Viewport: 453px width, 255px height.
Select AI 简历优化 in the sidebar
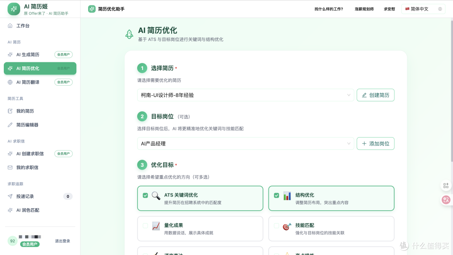tap(40, 68)
